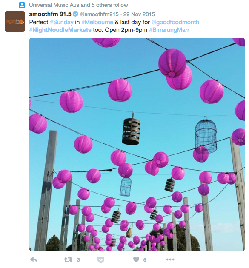
Task: Open the #BirrarungMarr hashtag
Action: [x=169, y=30]
